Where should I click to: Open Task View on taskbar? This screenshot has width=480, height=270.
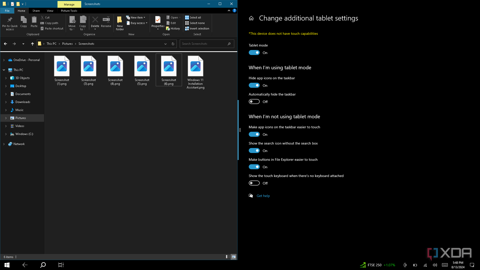pyautogui.click(x=61, y=265)
